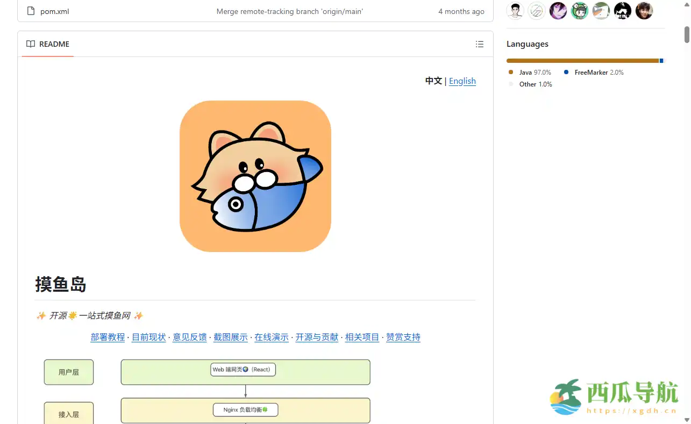Viewport: 691px width, 424px height.
Task: Click the real-person photo contributor avatar
Action: (x=644, y=11)
